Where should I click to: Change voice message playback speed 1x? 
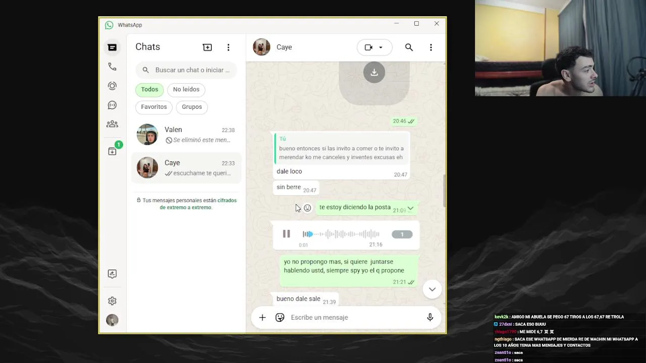402,234
